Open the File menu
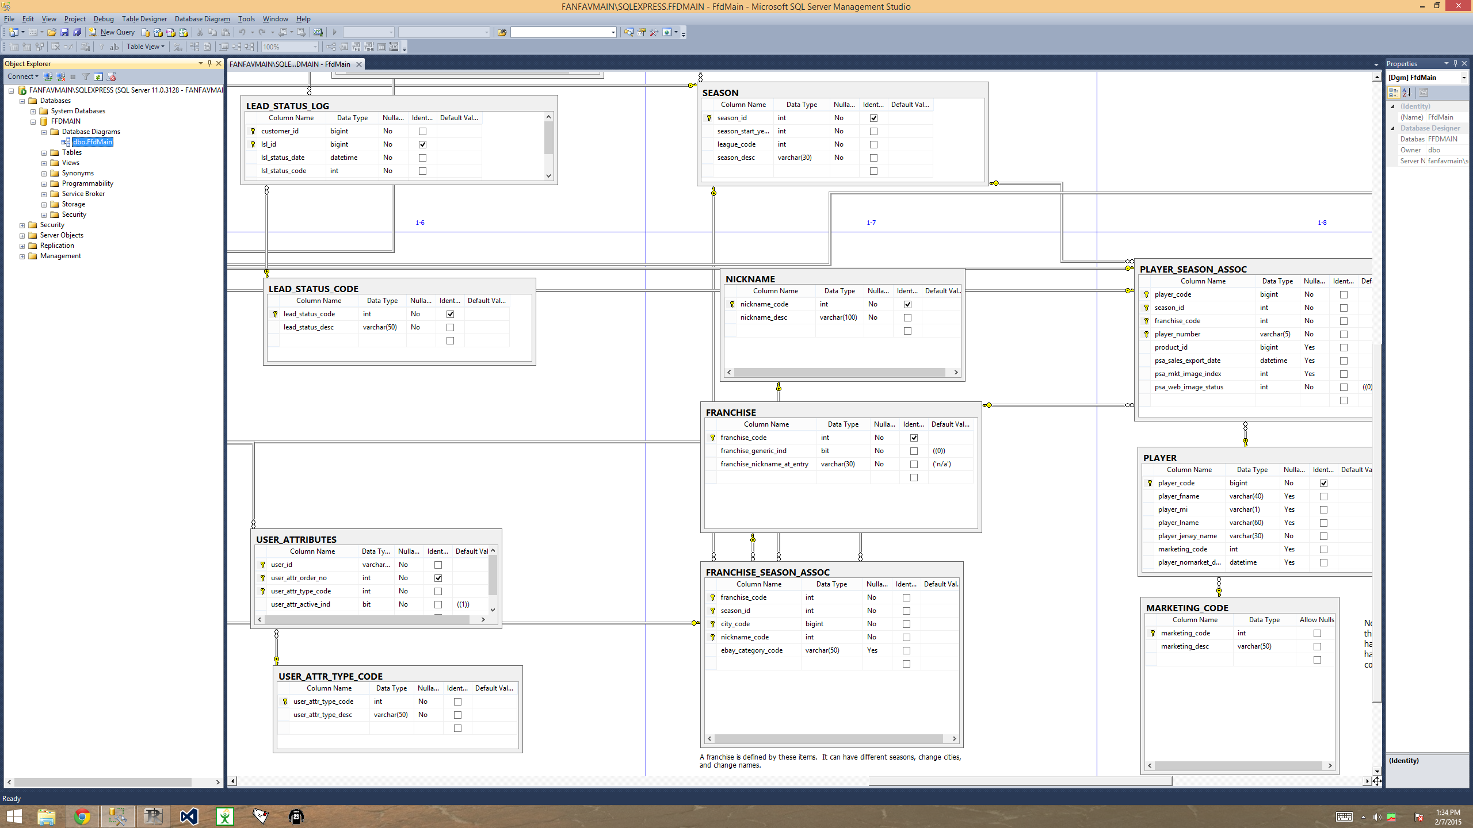Viewport: 1473px width, 828px height. click(9, 19)
